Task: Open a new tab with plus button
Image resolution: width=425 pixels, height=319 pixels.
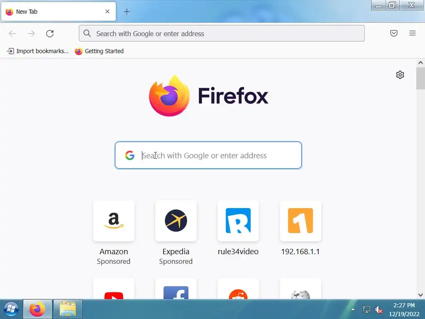Action: point(127,11)
